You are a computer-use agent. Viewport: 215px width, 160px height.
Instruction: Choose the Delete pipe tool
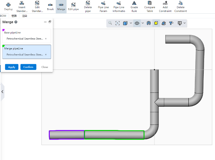(x=88, y=7)
